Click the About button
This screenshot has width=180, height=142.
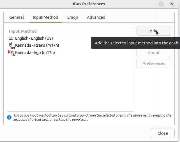154,53
